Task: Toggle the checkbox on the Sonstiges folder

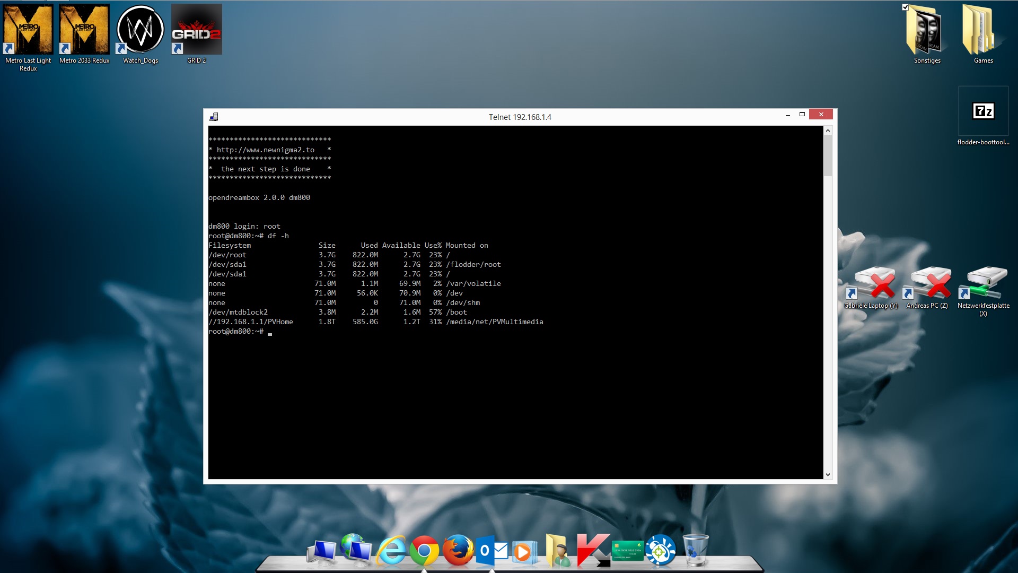Action: 906,7
